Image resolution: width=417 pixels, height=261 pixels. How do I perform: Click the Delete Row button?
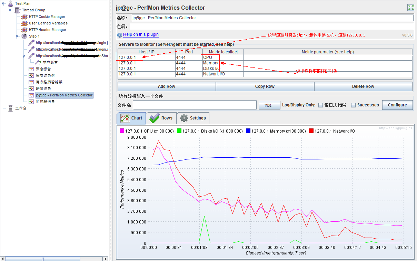click(x=363, y=86)
